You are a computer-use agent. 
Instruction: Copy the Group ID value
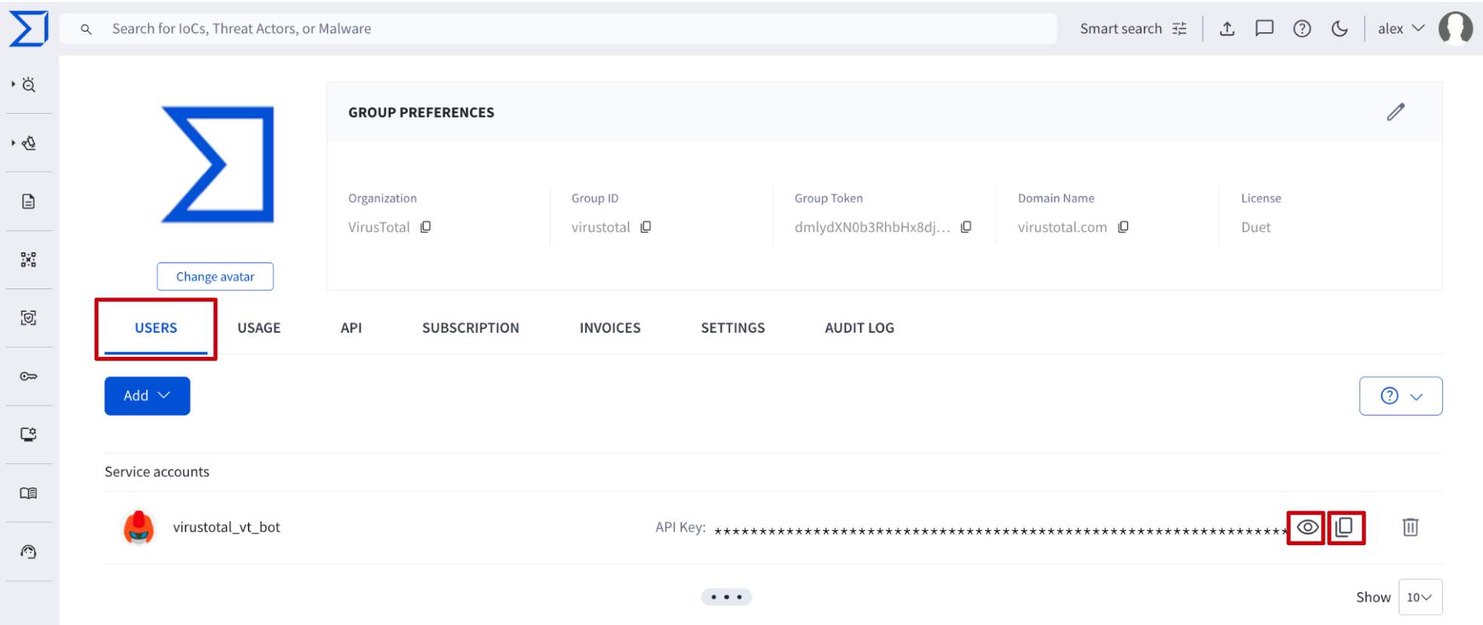pyautogui.click(x=646, y=227)
